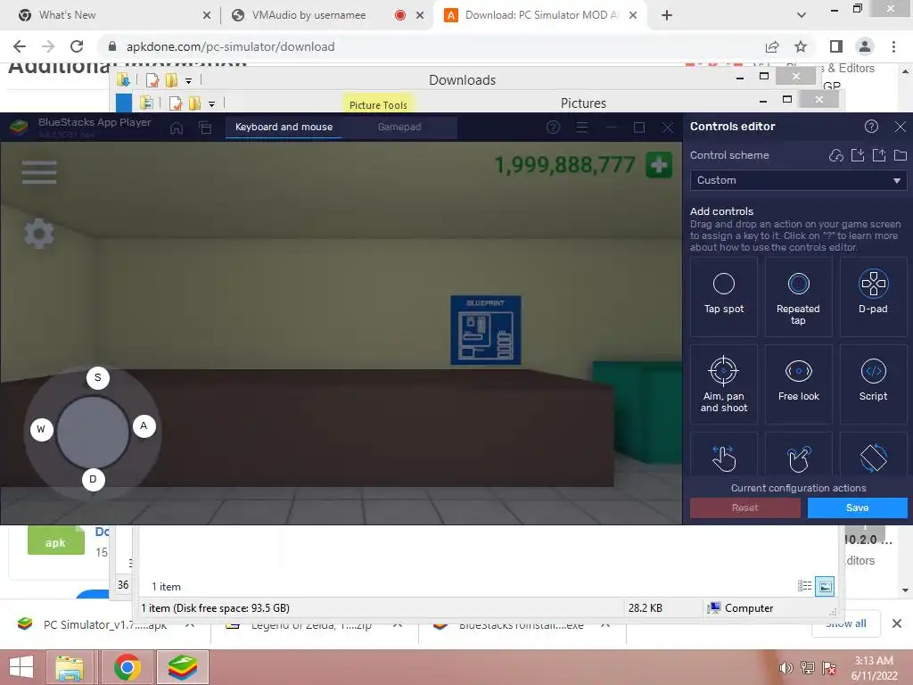Image resolution: width=913 pixels, height=685 pixels.
Task: Open the in-game settings gear
Action: (39, 234)
